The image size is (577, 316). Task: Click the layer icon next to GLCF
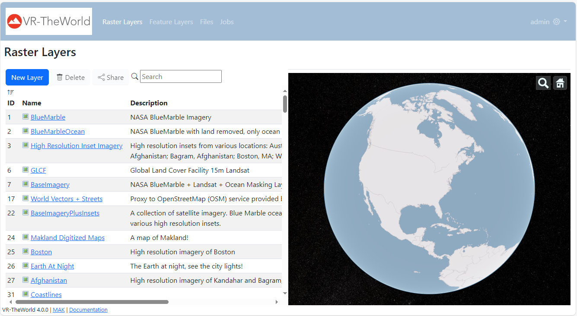click(26, 170)
